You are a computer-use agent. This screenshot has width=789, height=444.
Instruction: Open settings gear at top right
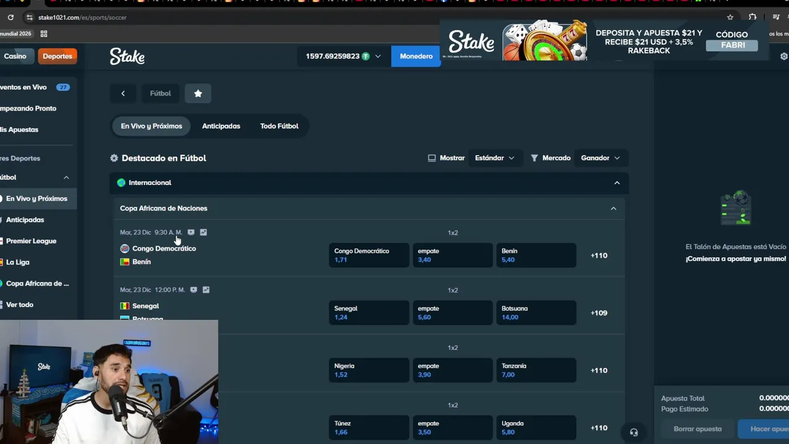coord(784,56)
